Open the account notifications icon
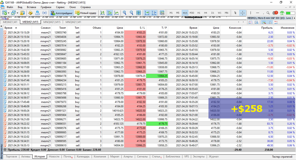This screenshot has width=296, height=160. pyautogui.click(x=275, y=13)
